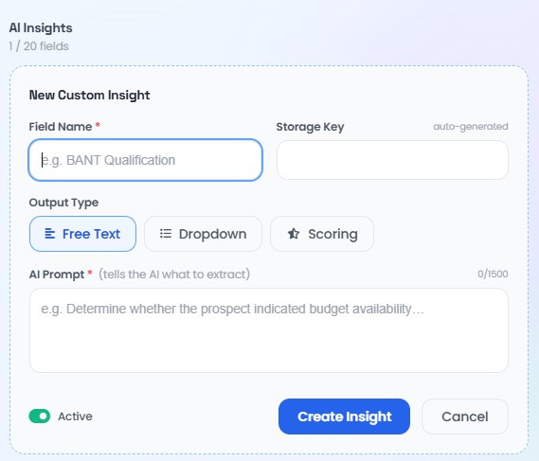539x461 pixels.
Task: Click the auto-generated hint label
Action: pos(471,127)
